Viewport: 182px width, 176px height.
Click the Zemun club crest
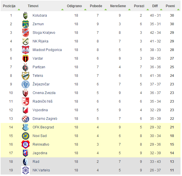click(x=25, y=24)
